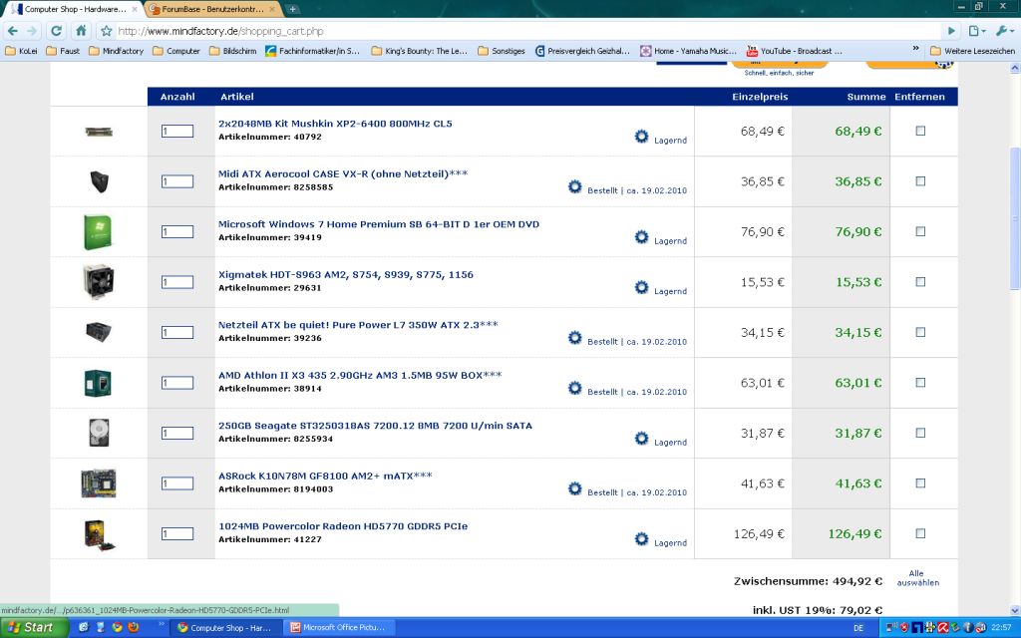Tick remove checkbox for Seagate 250GB drive

pos(920,433)
